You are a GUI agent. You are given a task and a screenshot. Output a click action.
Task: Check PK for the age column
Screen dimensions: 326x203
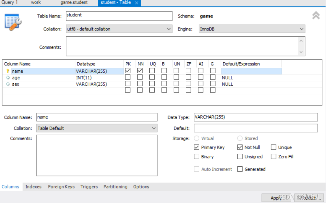(128, 77)
